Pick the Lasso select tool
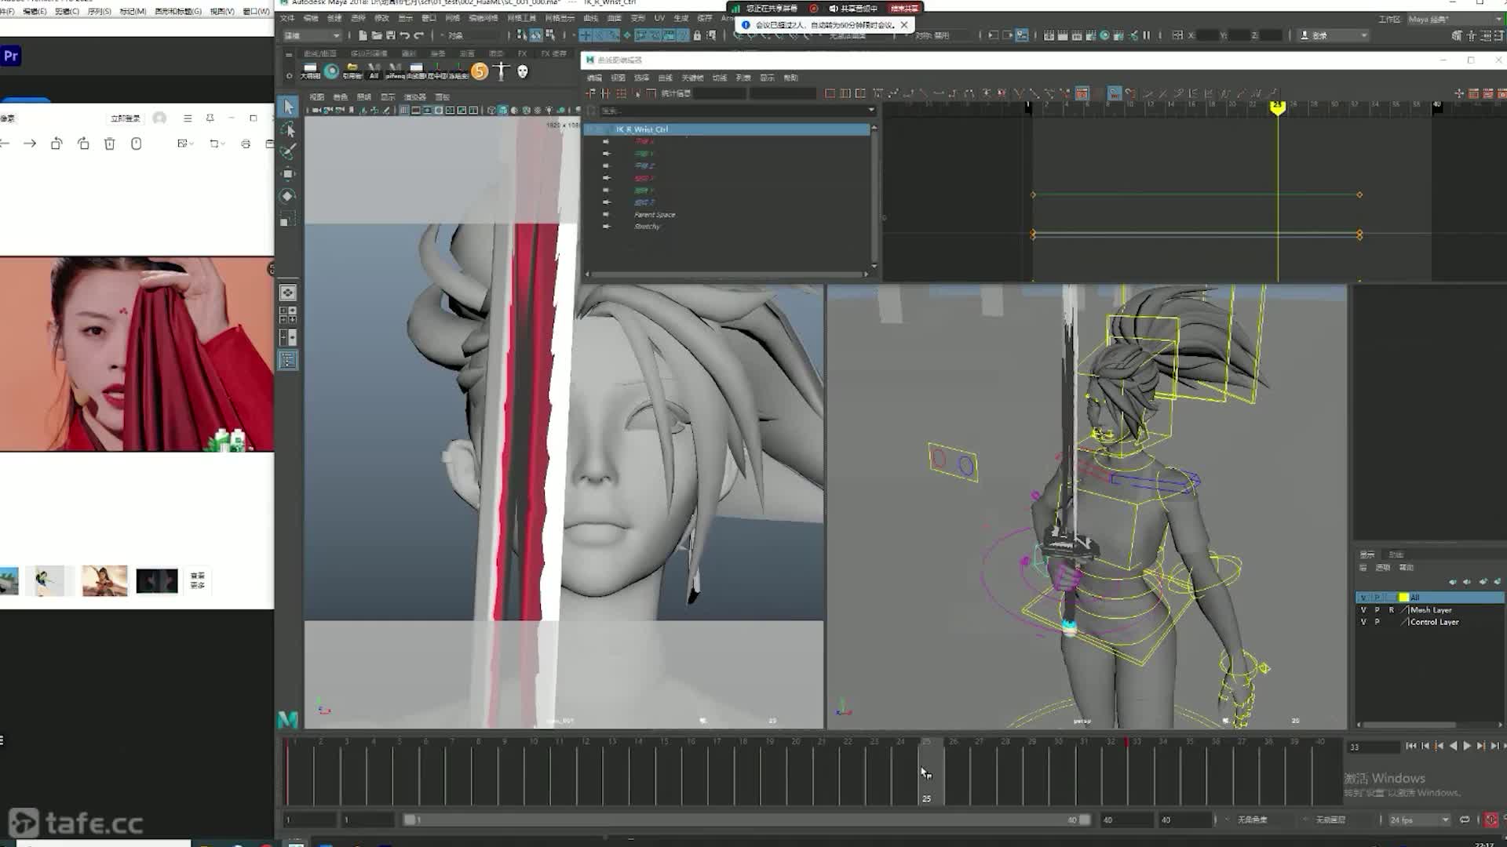This screenshot has height=847, width=1507. pyautogui.click(x=288, y=129)
